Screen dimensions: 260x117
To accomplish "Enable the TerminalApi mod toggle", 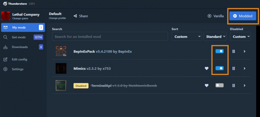I will (x=220, y=85).
